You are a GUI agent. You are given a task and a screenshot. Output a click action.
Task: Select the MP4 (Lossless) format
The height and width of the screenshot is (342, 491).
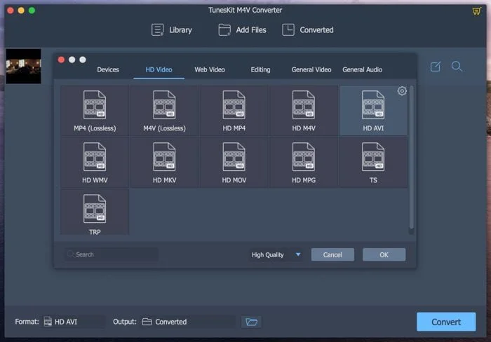(95, 111)
